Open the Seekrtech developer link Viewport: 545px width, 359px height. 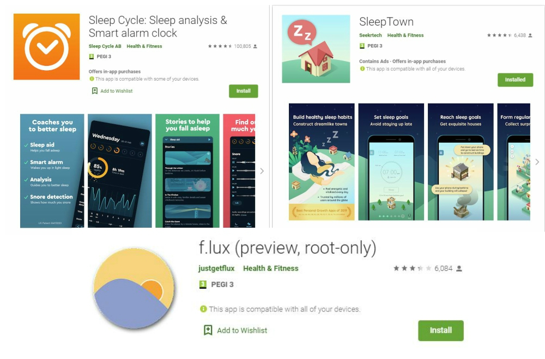click(x=371, y=35)
